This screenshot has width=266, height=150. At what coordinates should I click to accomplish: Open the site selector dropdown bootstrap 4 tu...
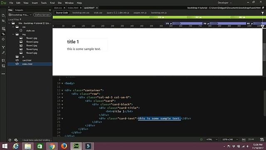20,15
